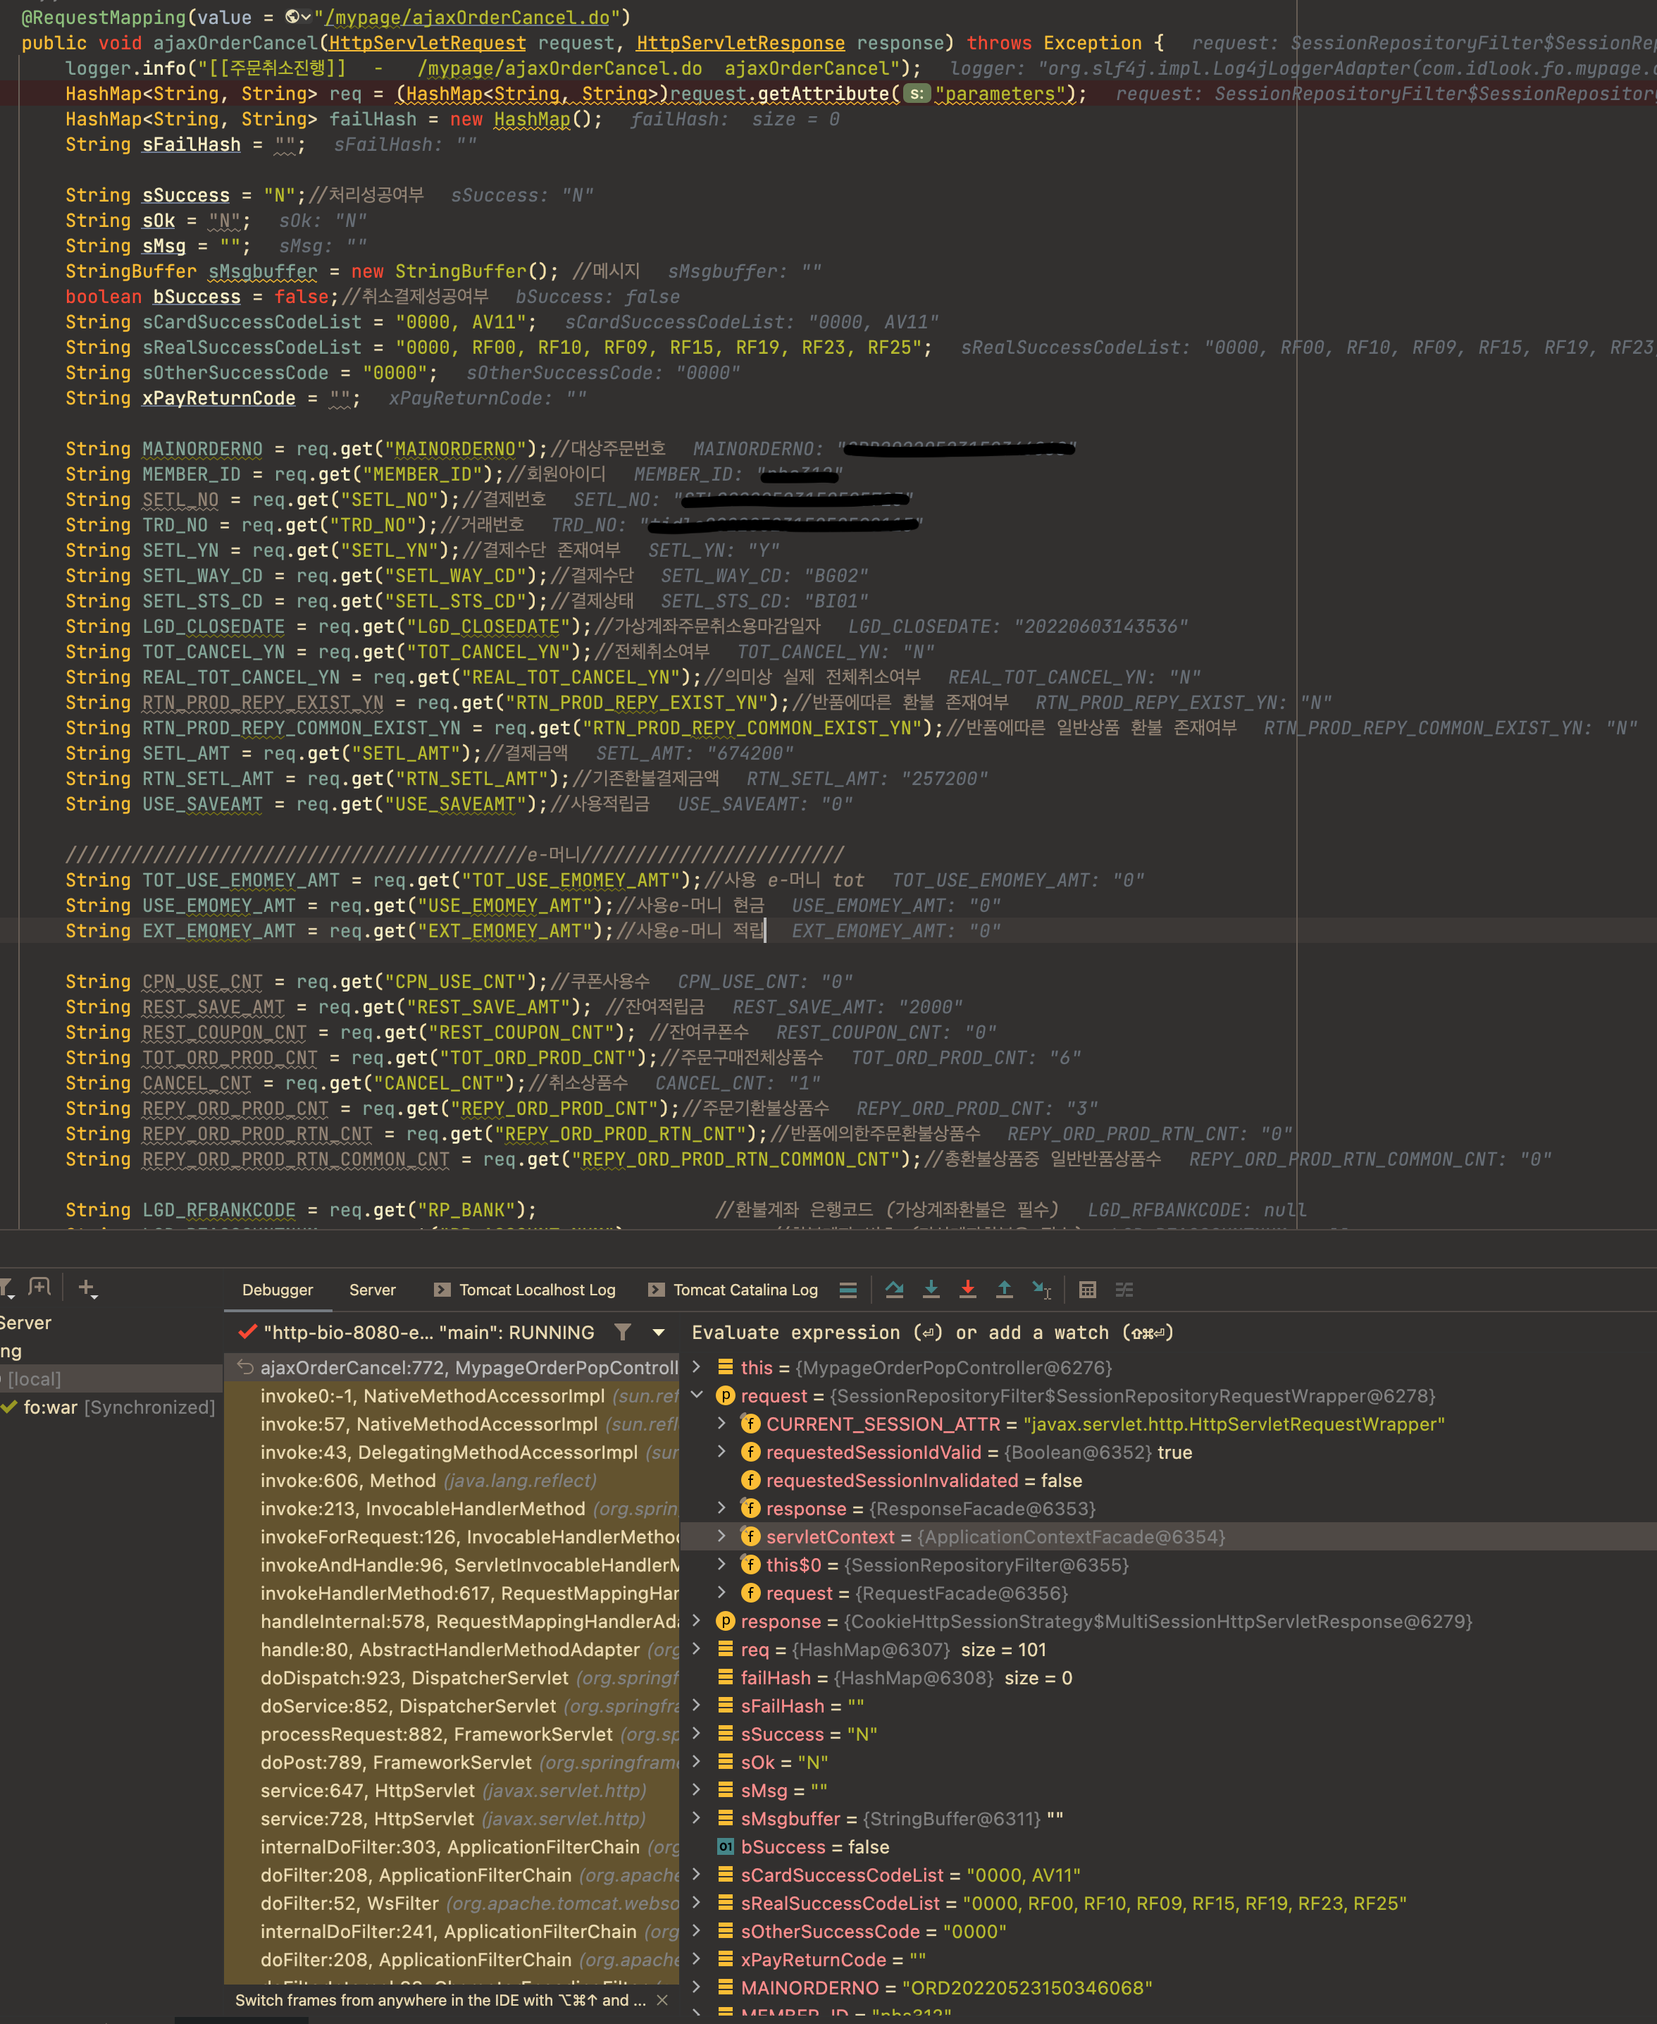Click the Step Into debug icon

931,1290
